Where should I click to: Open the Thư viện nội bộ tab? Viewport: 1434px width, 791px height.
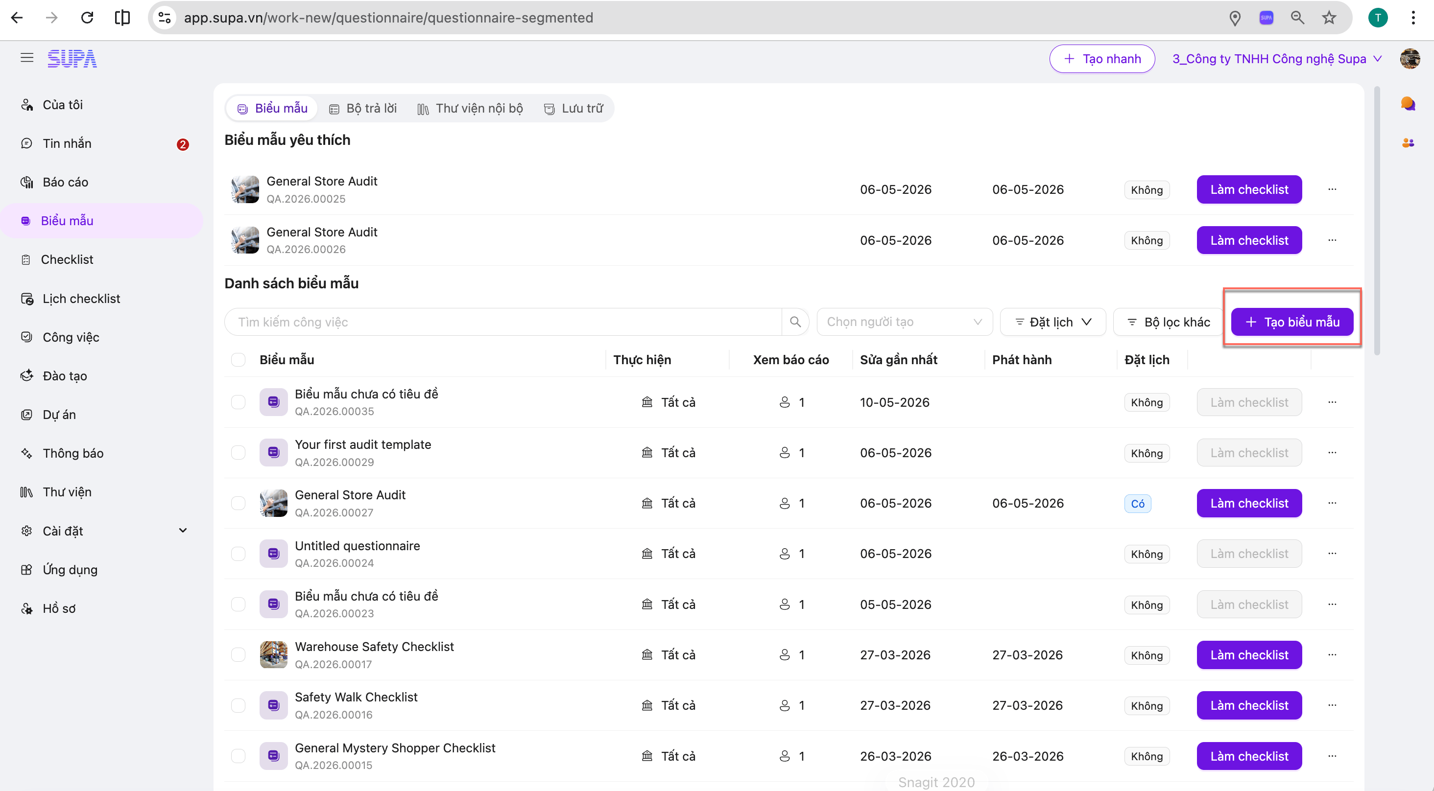[470, 109]
